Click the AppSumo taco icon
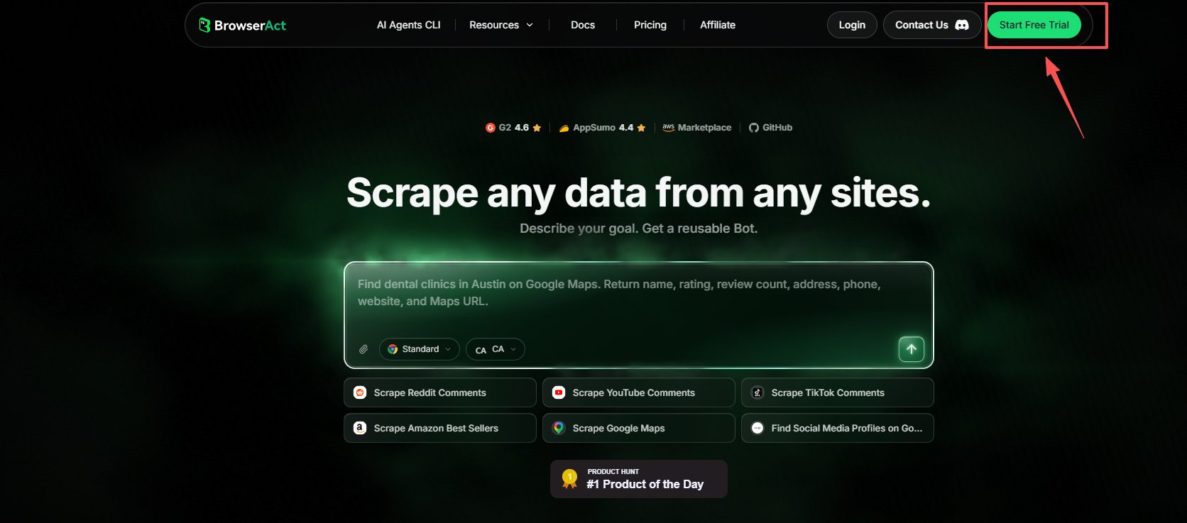1187x523 pixels. (564, 128)
